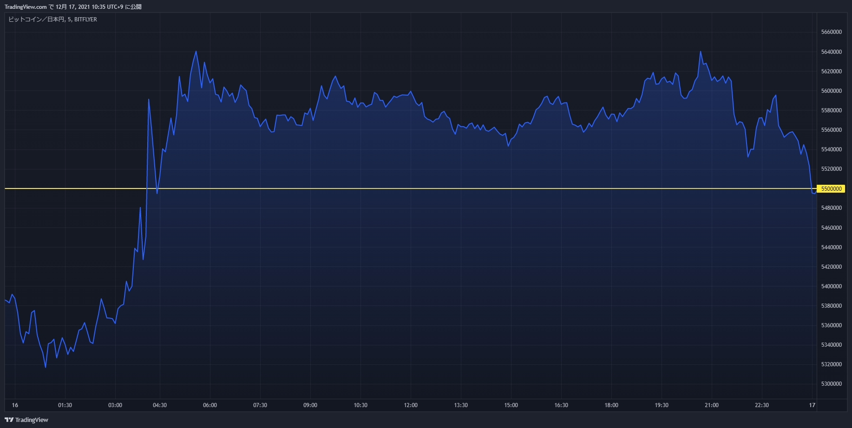Click the 12:00 time axis label
Image resolution: width=852 pixels, height=428 pixels.
click(411, 405)
